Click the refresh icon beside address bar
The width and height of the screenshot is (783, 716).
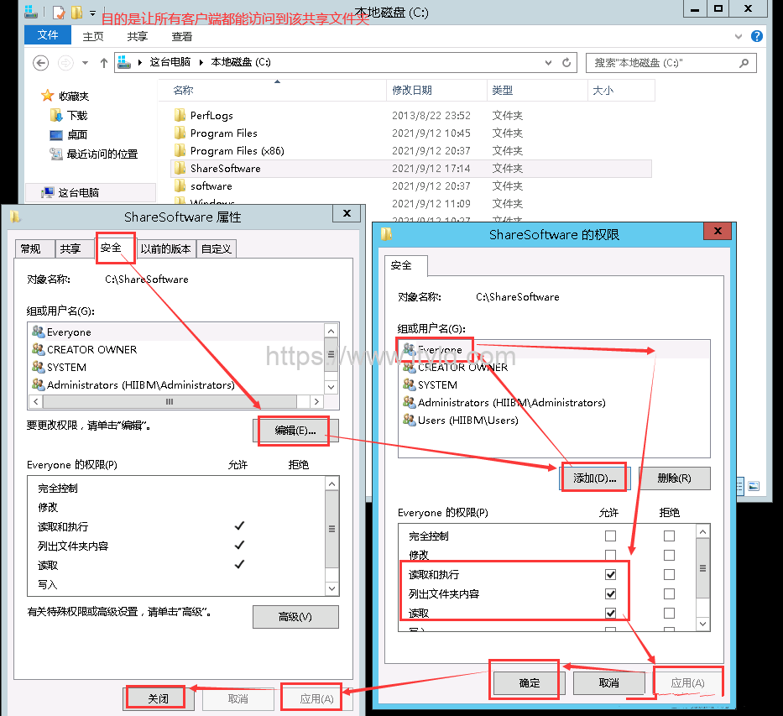click(567, 63)
